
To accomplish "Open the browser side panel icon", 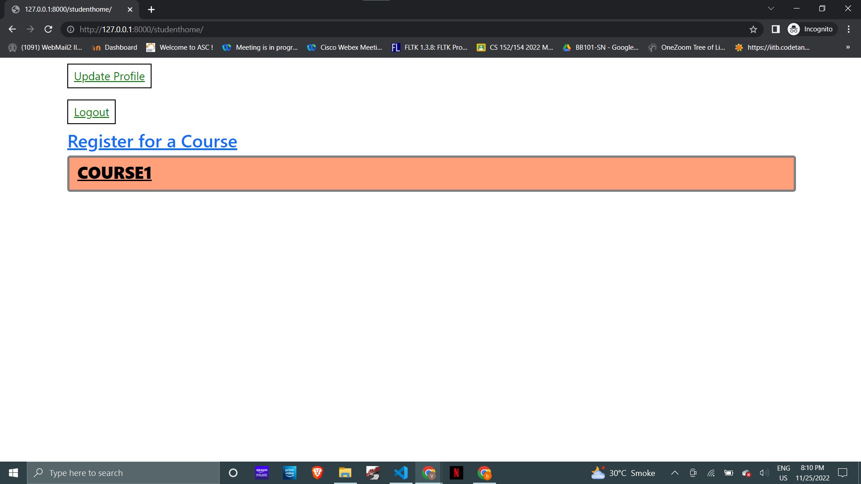I will click(x=775, y=29).
